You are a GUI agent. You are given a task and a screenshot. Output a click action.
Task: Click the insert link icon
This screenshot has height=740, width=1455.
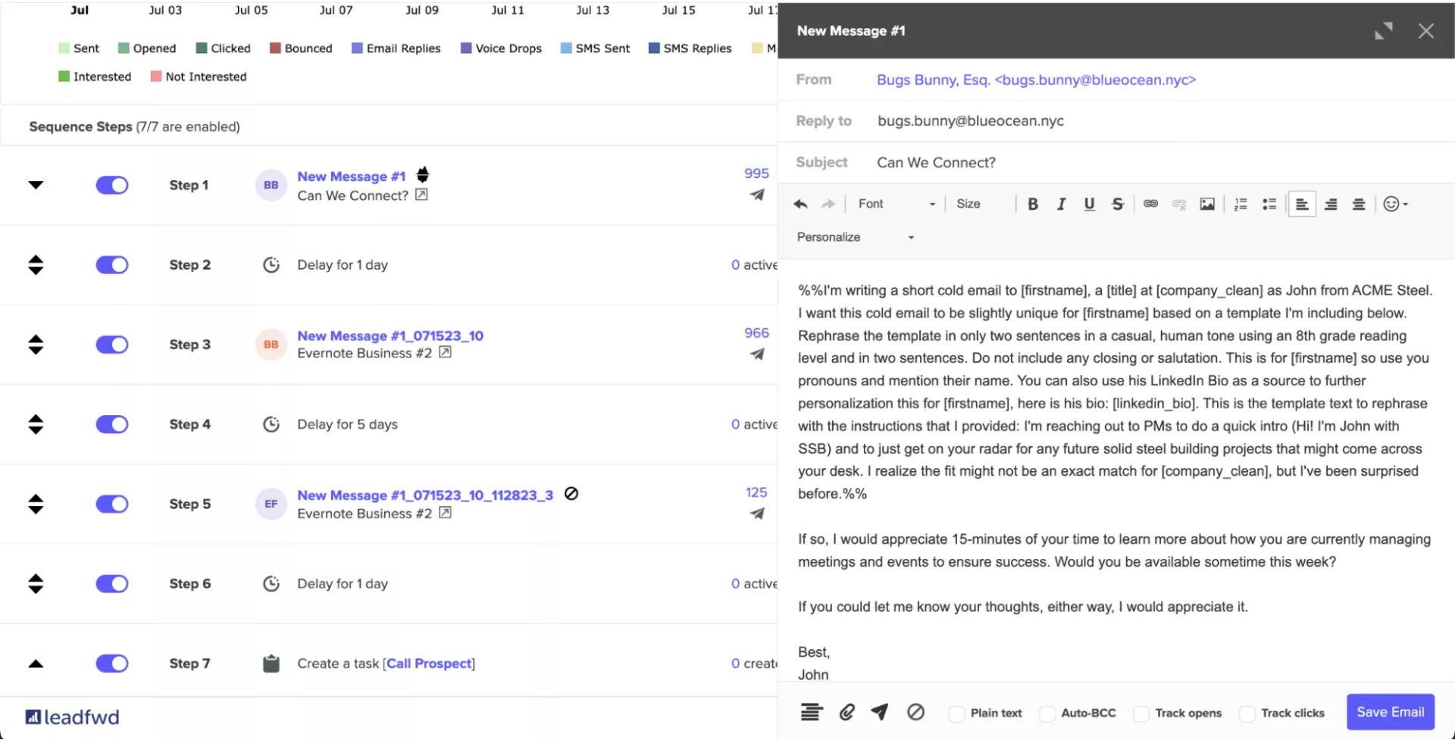1150,204
